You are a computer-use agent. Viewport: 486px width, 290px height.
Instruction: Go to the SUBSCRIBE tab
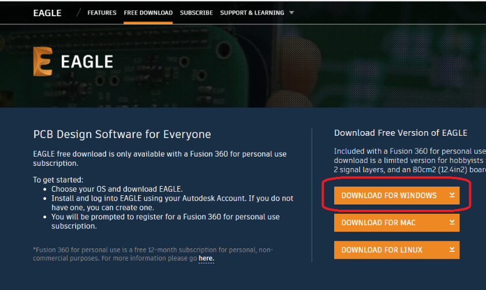(x=196, y=13)
